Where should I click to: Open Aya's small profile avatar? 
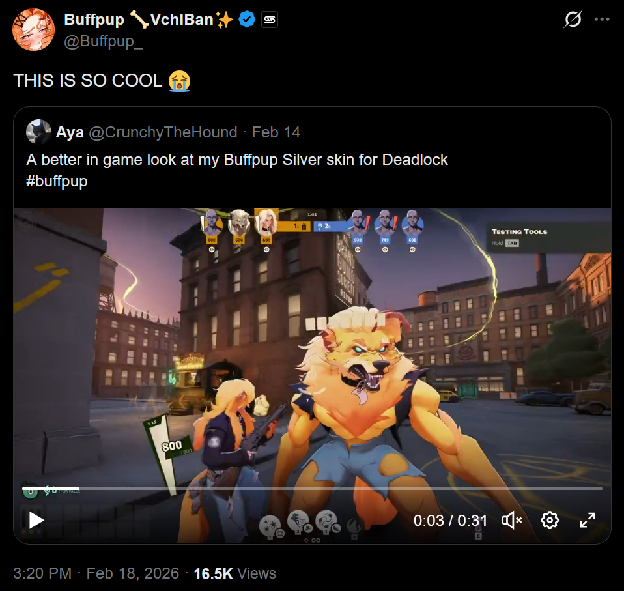[38, 132]
